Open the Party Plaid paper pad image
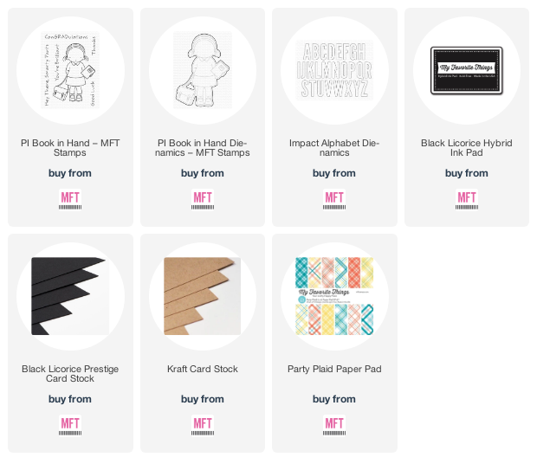Viewport: 537px width, 470px height. pos(334,296)
